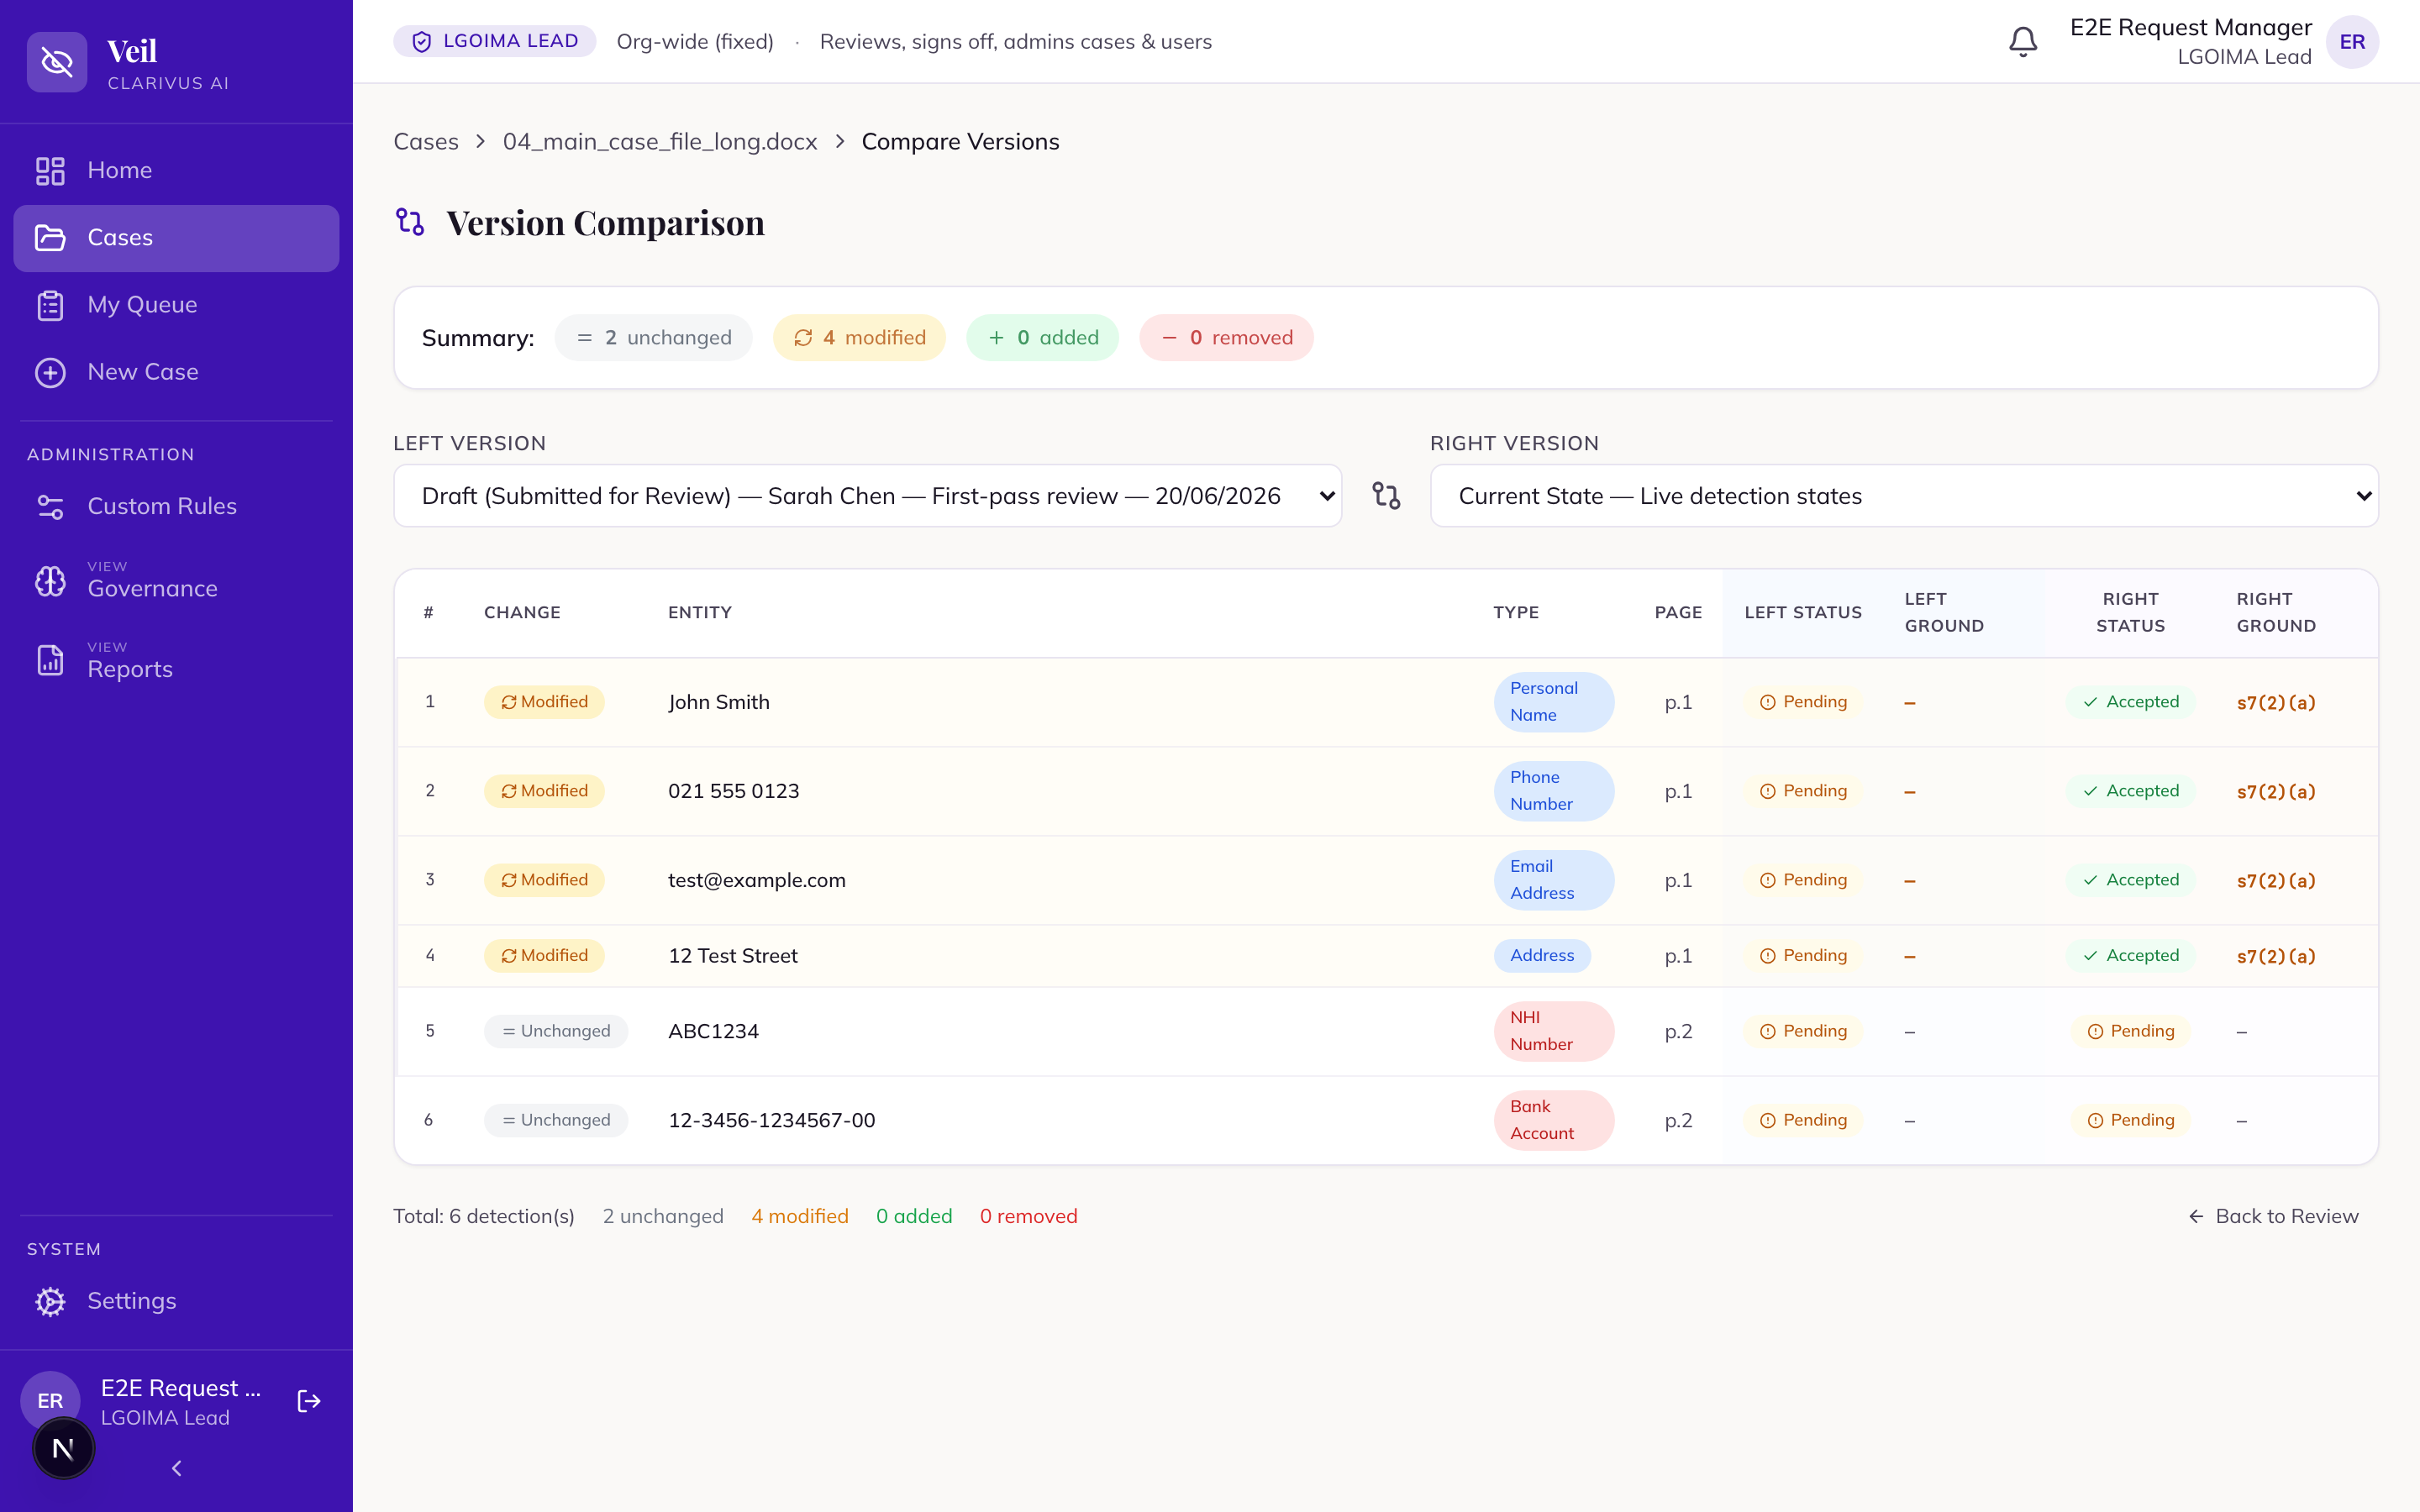Open the Left Version dropdown
The width and height of the screenshot is (2420, 1512).
[x=867, y=496]
